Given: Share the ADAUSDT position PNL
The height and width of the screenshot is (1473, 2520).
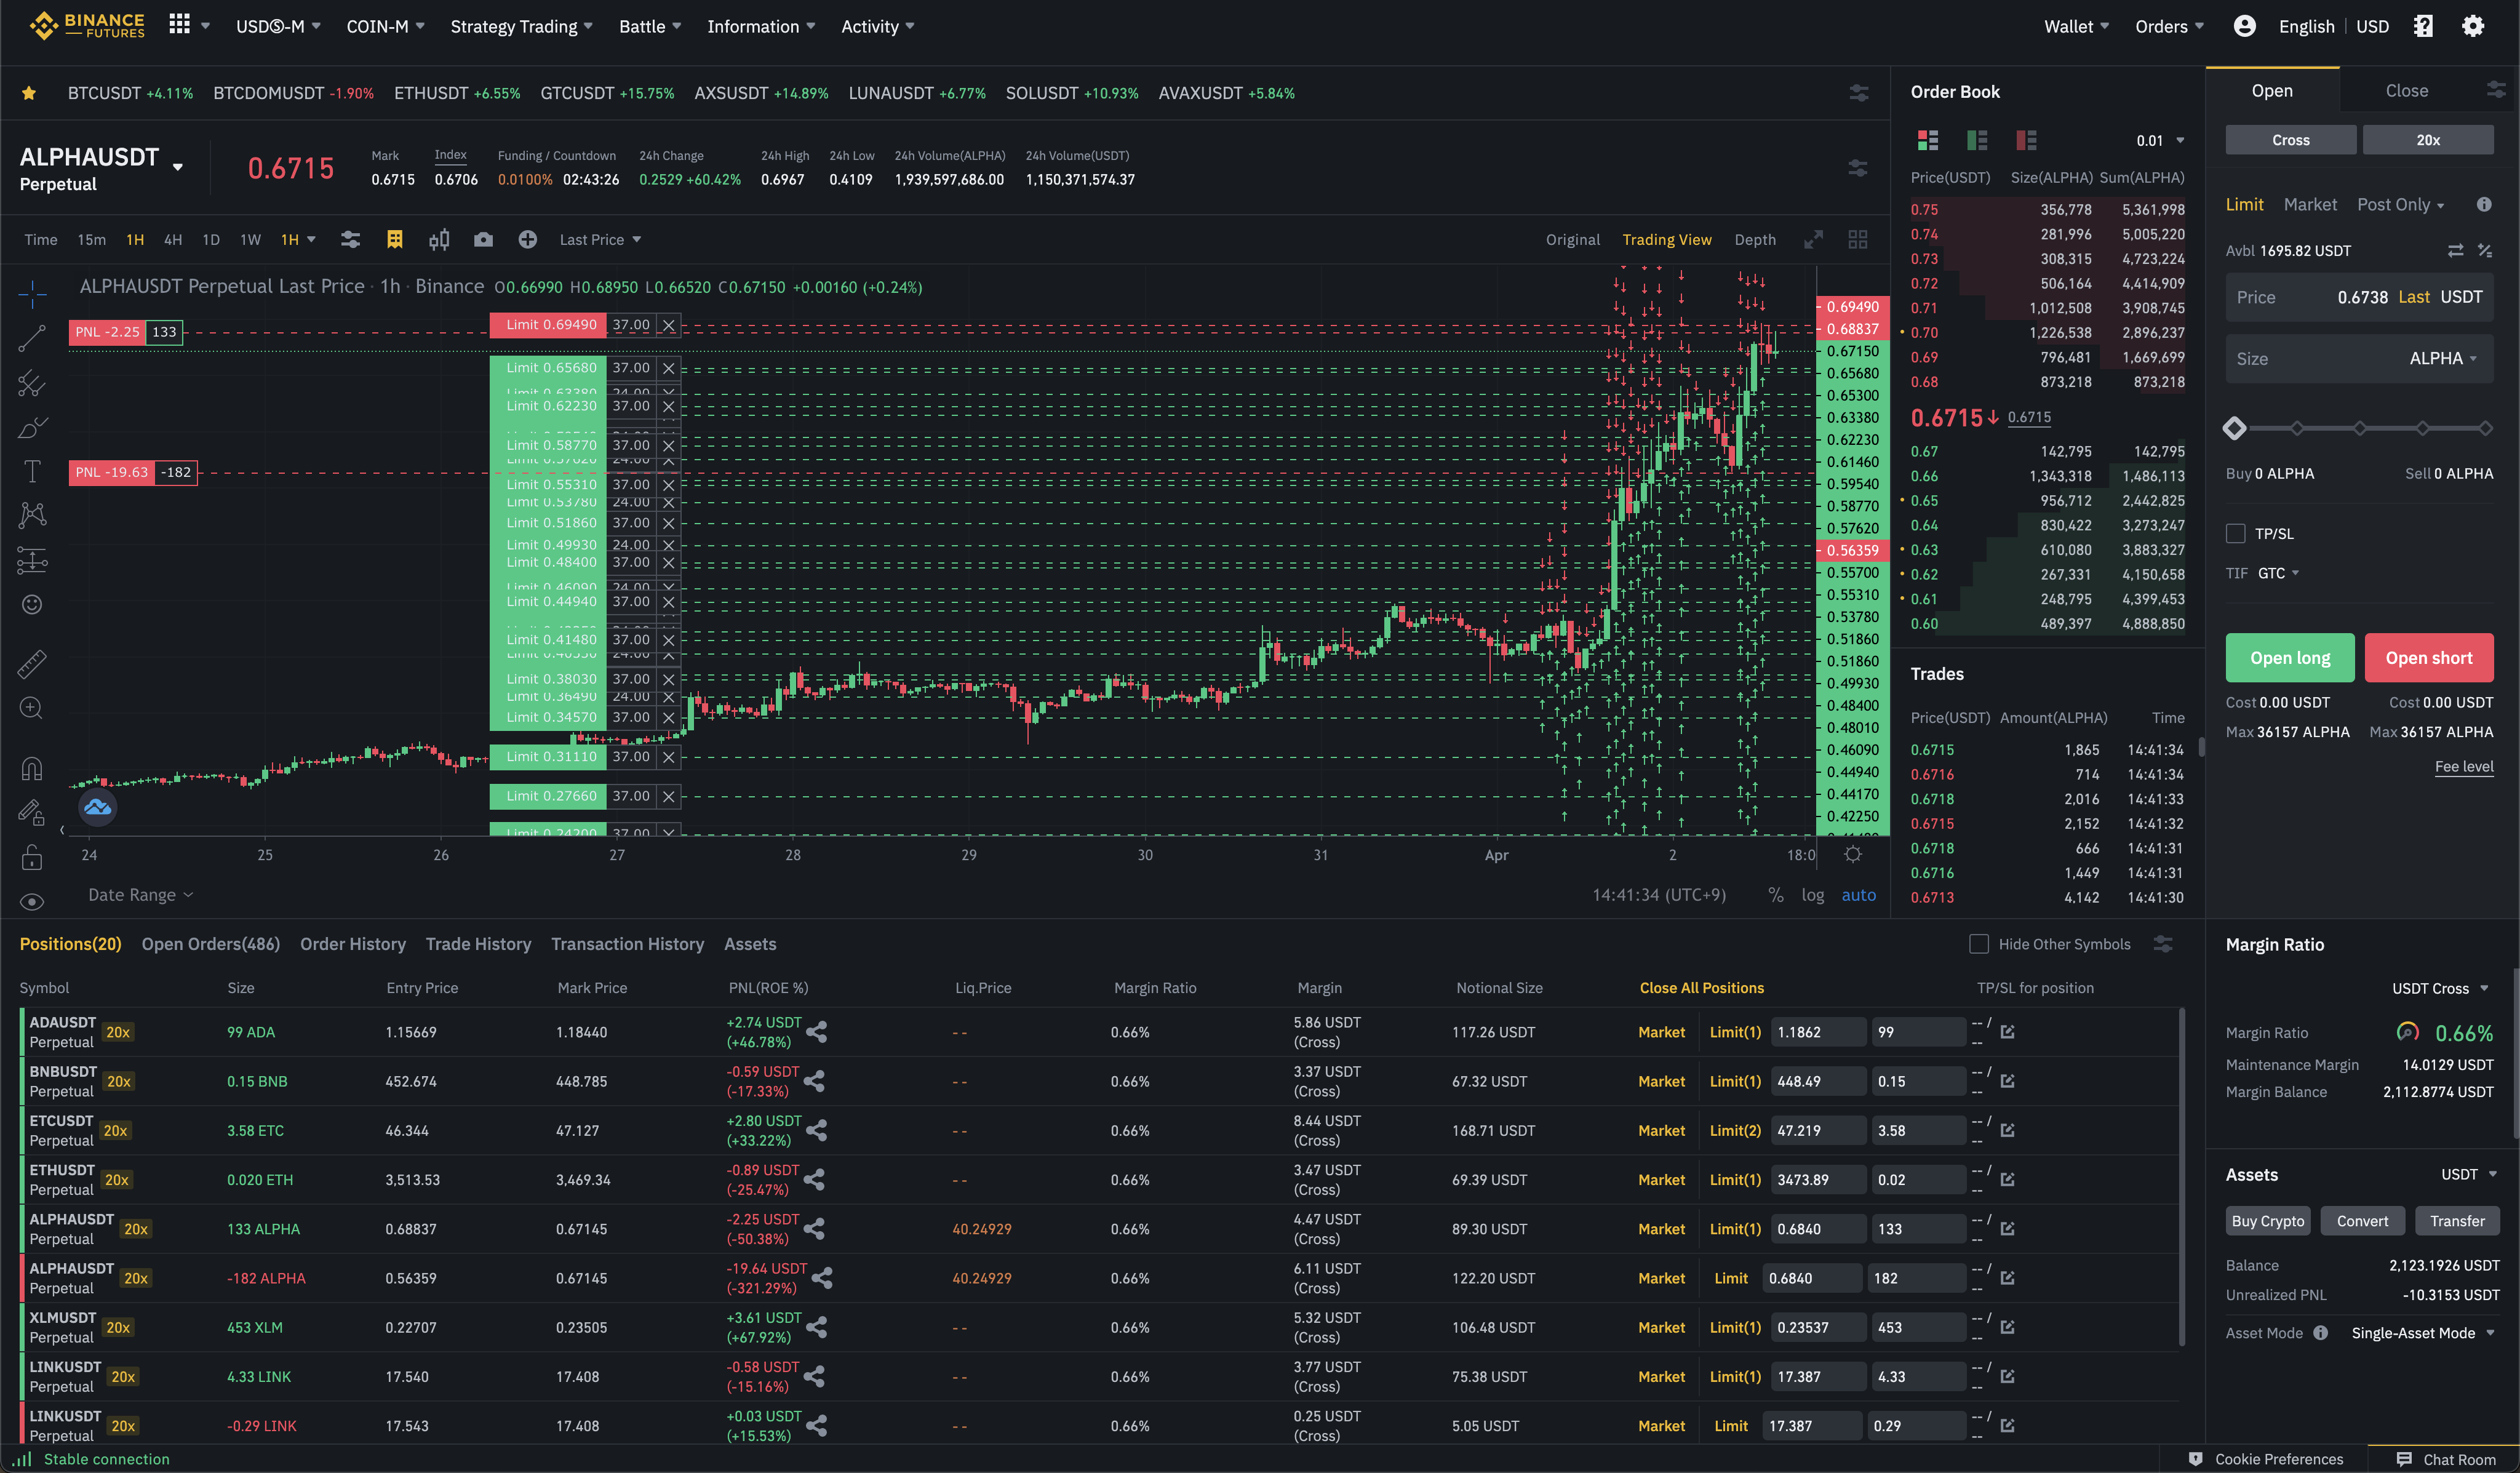Looking at the screenshot, I should (817, 1032).
